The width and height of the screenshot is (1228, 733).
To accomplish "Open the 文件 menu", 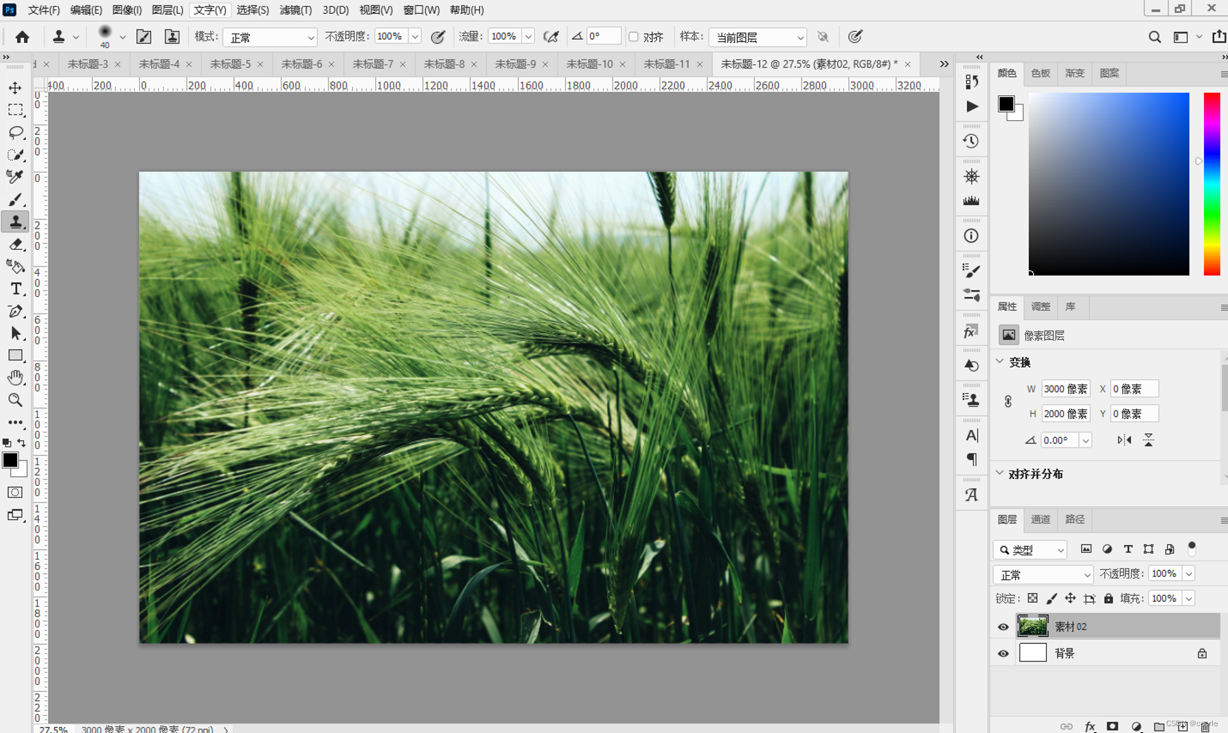I will pyautogui.click(x=43, y=10).
